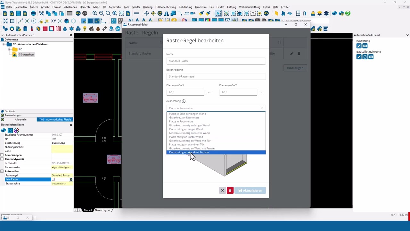Viewport: 410px width, 231px height.
Task: Click the Plattengröße Y input field
Action: point(238,92)
